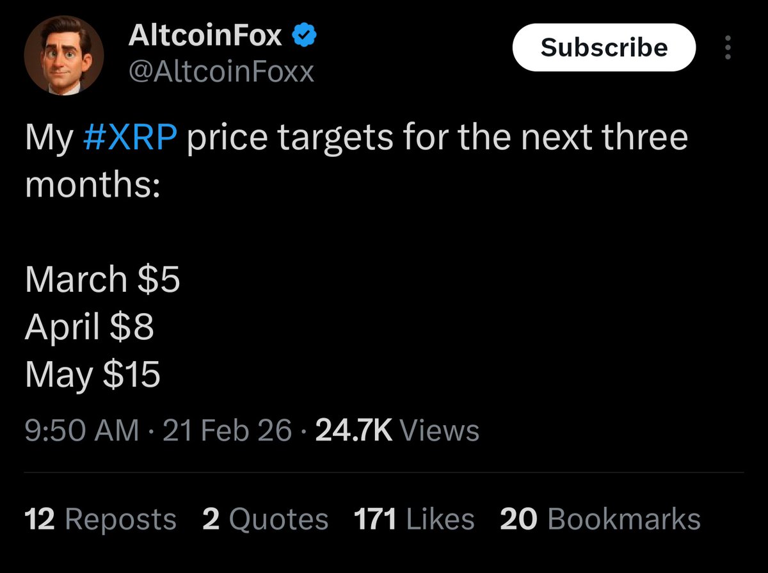Click the AltcoinFox display name
This screenshot has height=573, width=768.
tap(205, 36)
